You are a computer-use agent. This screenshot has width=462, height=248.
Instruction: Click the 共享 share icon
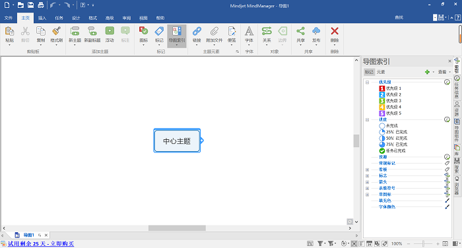(300, 31)
